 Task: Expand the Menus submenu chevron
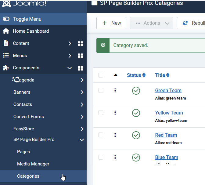click(x=70, y=56)
